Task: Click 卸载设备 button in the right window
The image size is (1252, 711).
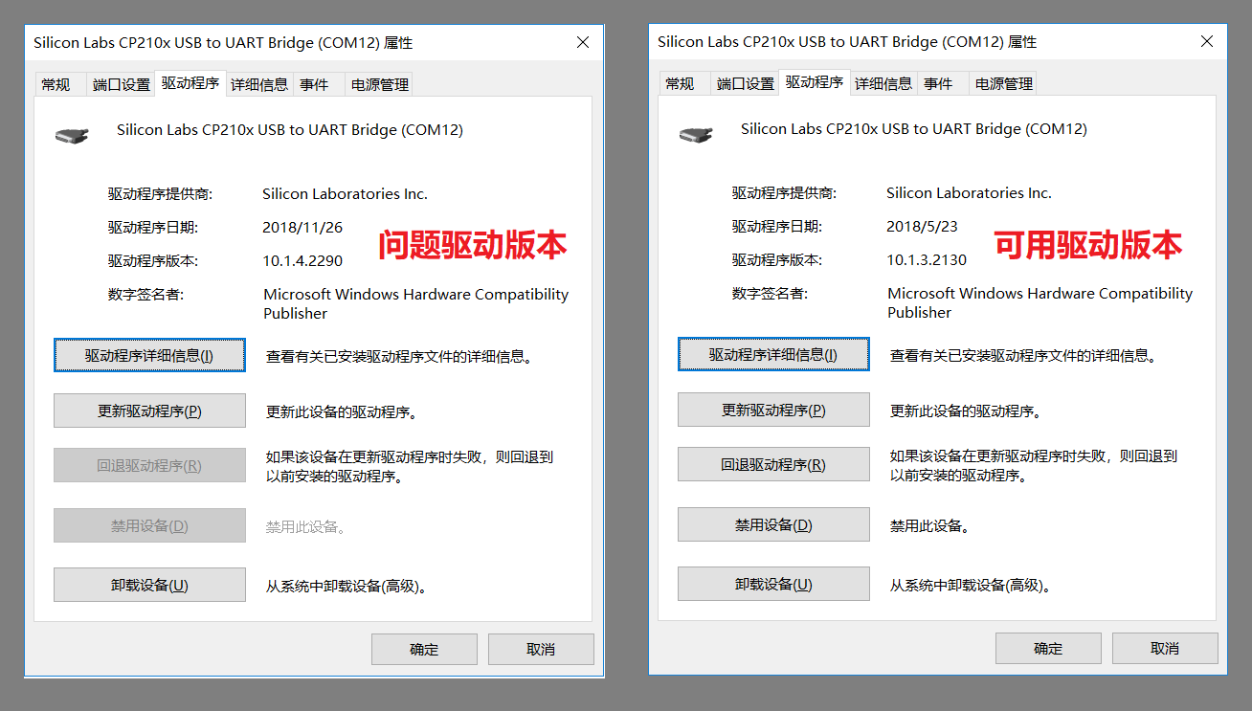Action: coord(773,584)
